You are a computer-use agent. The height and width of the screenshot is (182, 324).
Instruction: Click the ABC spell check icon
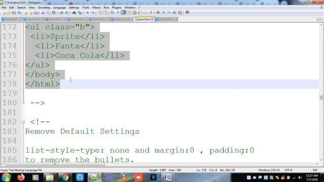click(187, 13)
